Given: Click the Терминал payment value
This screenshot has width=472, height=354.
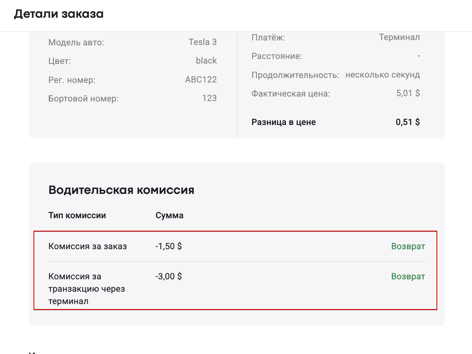Looking at the screenshot, I should (x=399, y=37).
